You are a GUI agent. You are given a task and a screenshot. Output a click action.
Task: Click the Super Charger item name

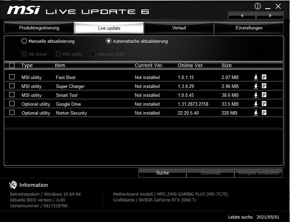(70, 87)
